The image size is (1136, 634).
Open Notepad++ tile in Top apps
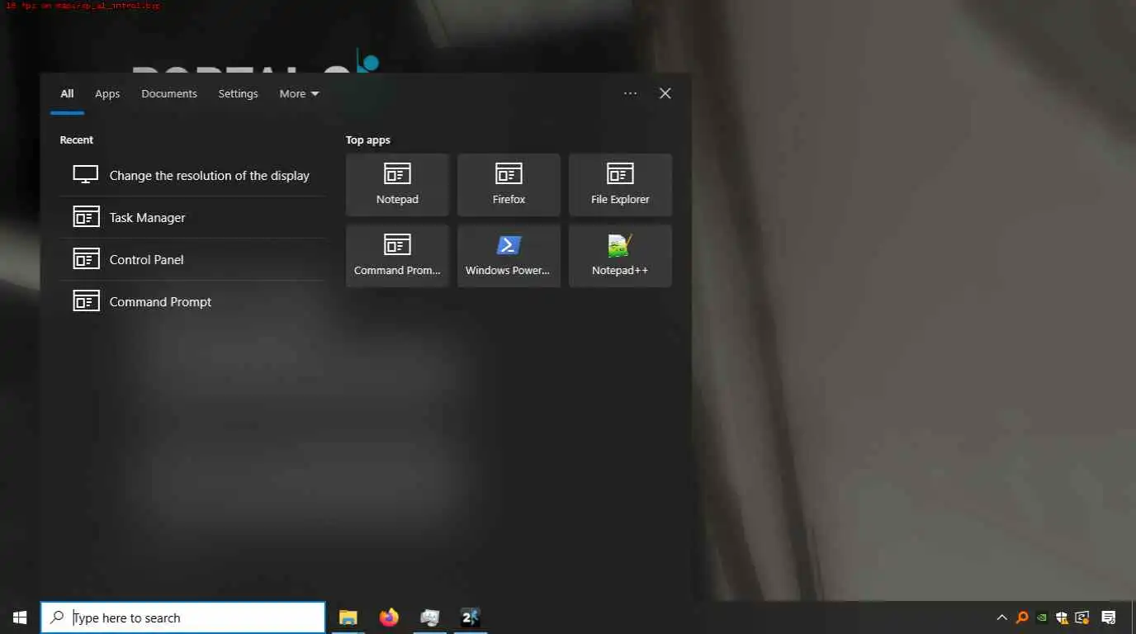tap(620, 256)
